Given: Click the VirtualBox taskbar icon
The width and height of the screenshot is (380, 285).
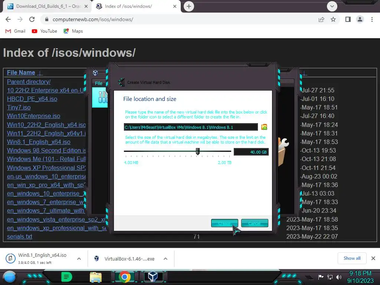Looking at the screenshot, I should [153, 276].
